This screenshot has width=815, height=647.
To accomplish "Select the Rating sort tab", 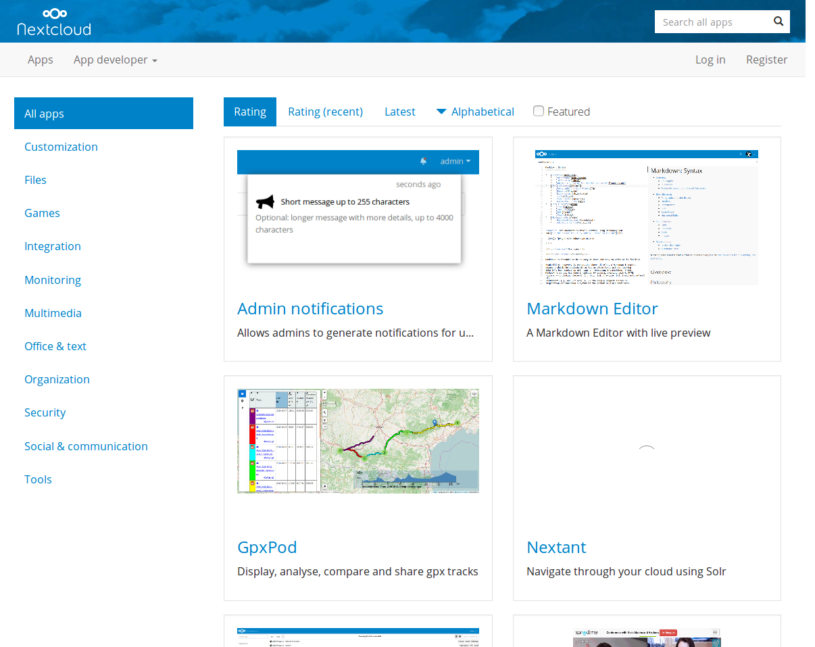I will pyautogui.click(x=250, y=112).
